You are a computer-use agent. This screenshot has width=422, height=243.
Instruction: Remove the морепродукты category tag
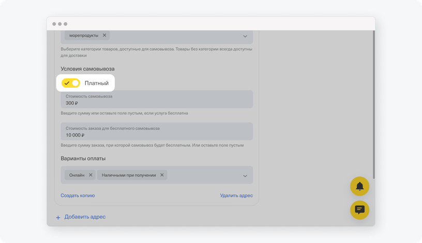point(104,35)
